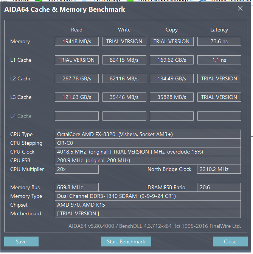Click the Chipset AMD 970, AMD K15 field
The height and width of the screenshot is (254, 253).
click(x=148, y=205)
